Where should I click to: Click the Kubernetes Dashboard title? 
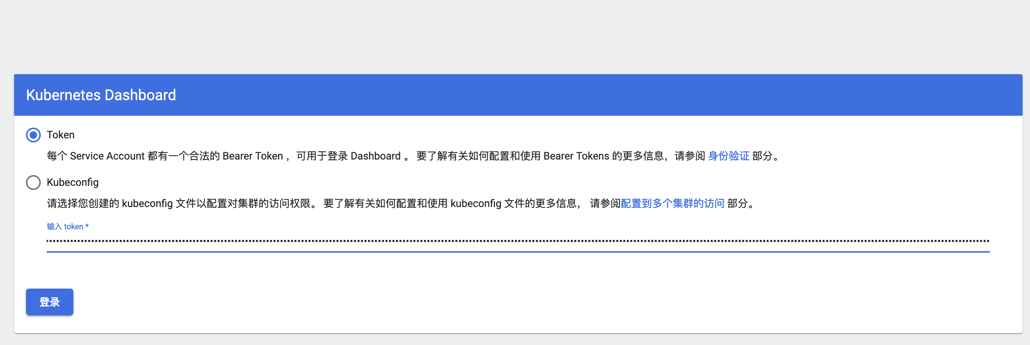(x=101, y=95)
